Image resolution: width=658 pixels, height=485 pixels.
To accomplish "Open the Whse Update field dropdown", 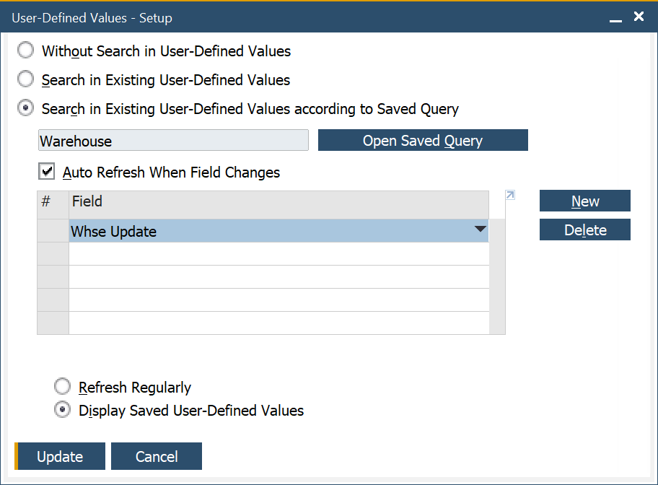I will (x=480, y=229).
